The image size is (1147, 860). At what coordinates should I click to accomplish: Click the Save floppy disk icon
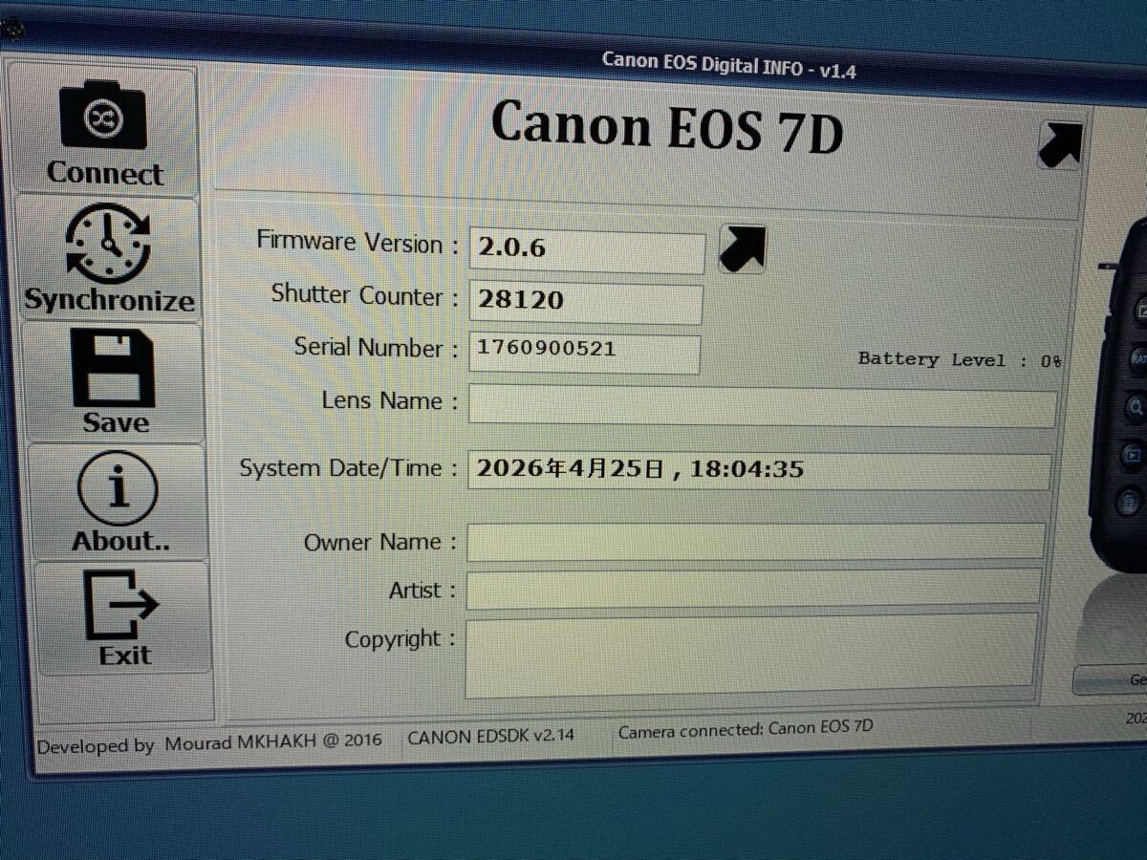pyautogui.click(x=113, y=369)
